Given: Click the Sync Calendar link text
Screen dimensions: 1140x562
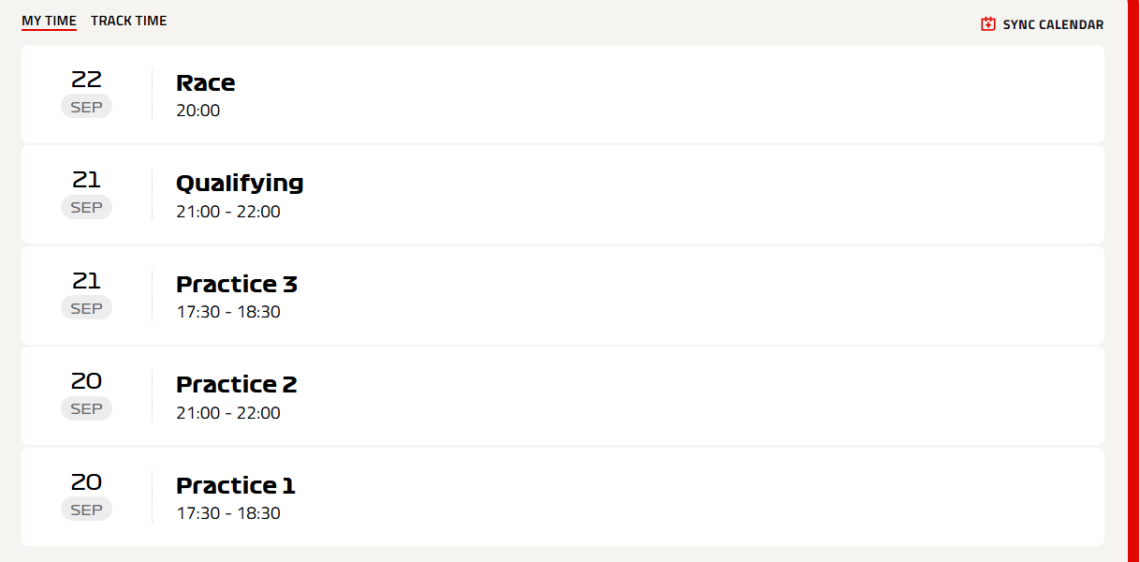Looking at the screenshot, I should (1053, 25).
